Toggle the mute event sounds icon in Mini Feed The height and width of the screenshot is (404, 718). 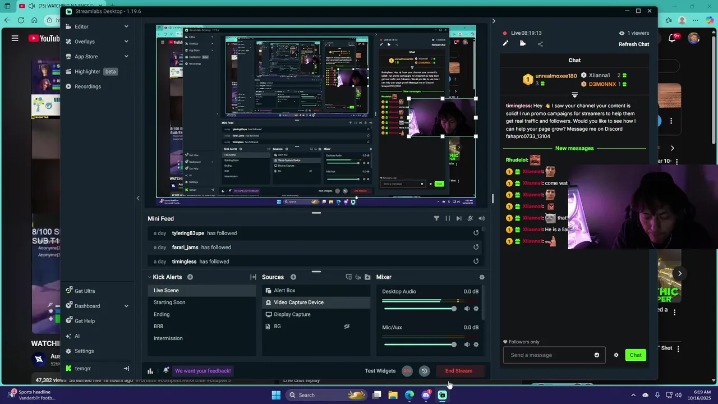(x=470, y=218)
